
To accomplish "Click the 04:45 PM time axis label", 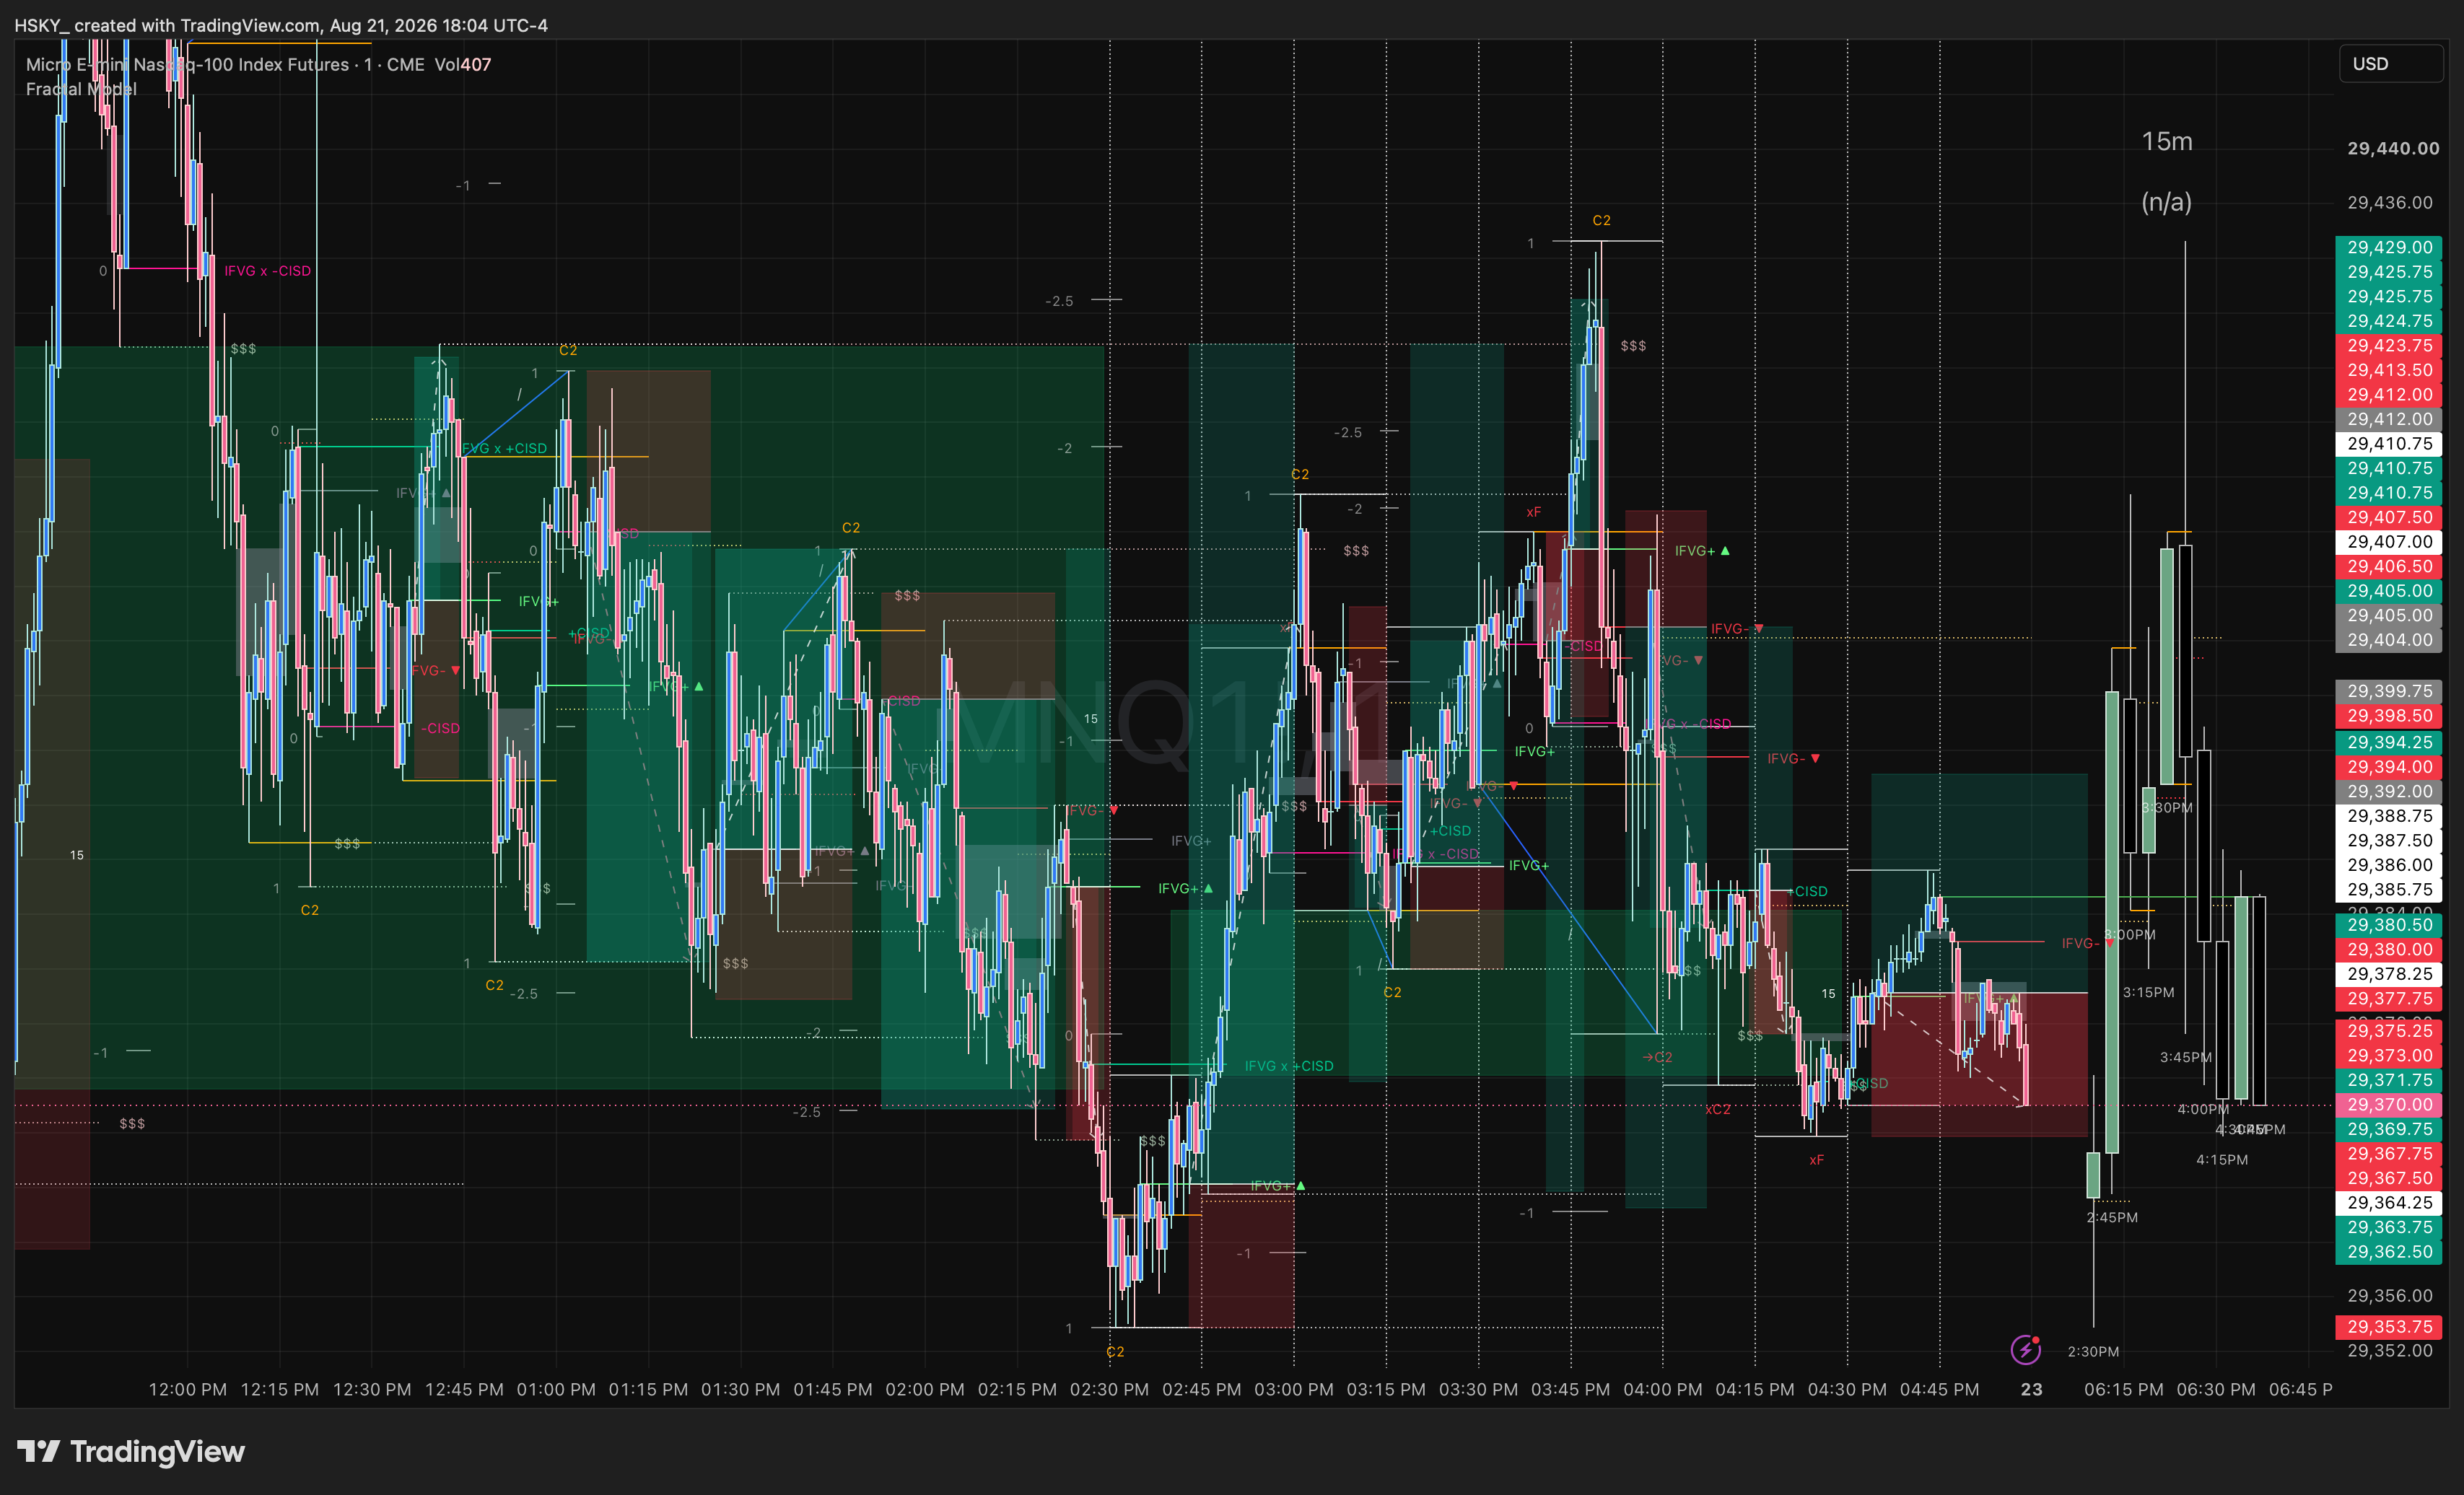I will [x=1939, y=1389].
